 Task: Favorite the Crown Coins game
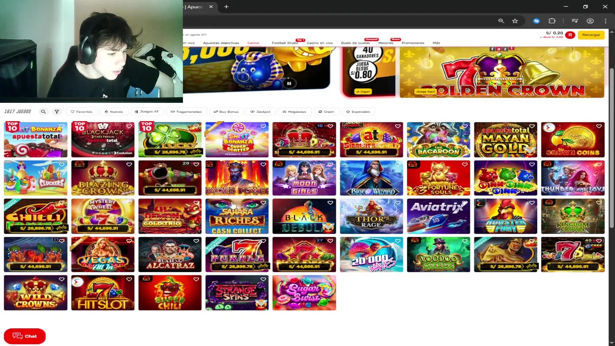[x=599, y=126]
